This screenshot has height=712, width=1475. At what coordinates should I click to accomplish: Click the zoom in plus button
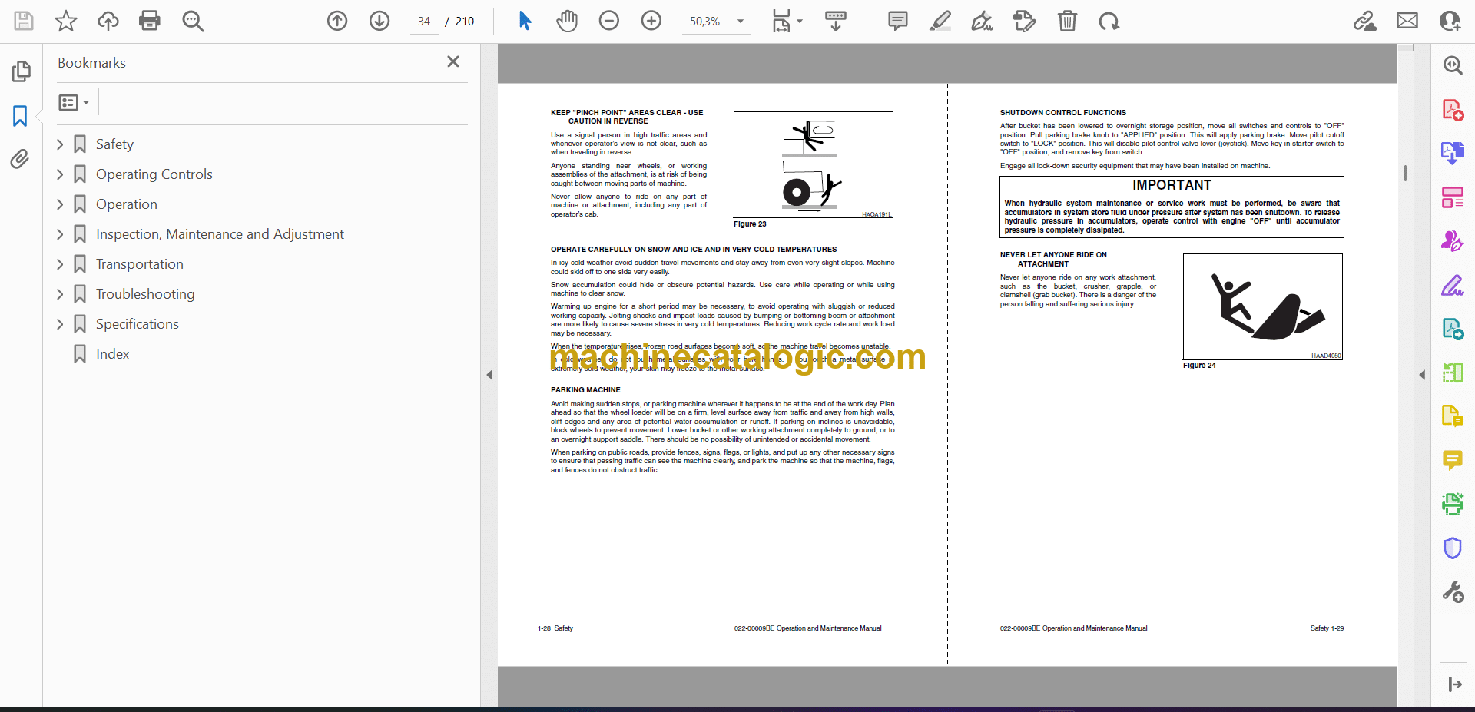(x=651, y=21)
